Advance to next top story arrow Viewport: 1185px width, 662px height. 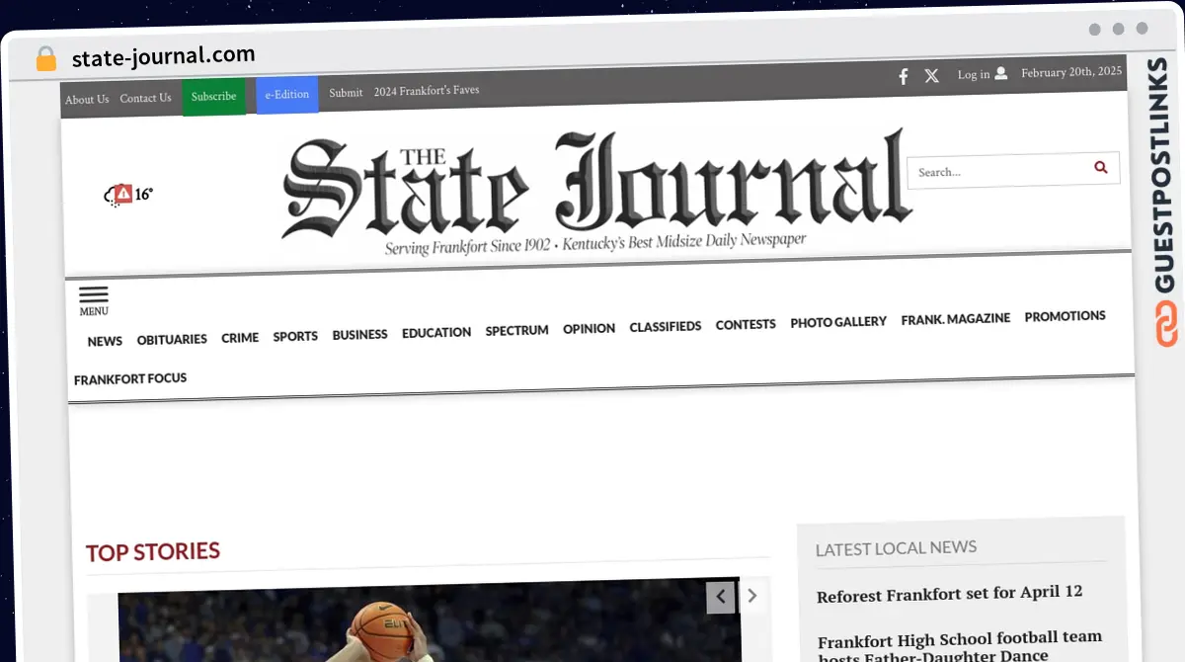click(752, 596)
